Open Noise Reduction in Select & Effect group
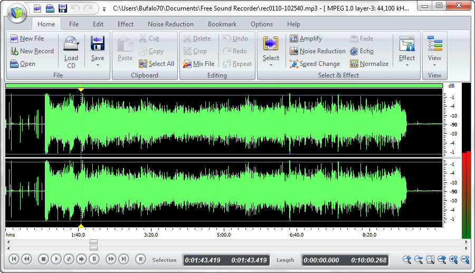Screen dimensions: 475x273 318,51
